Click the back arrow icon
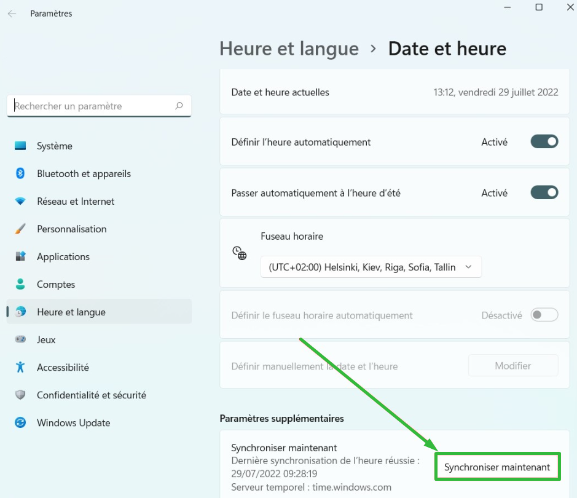This screenshot has height=498, width=577. (12, 14)
